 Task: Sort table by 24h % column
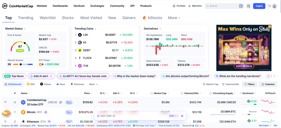coord(117,93)
